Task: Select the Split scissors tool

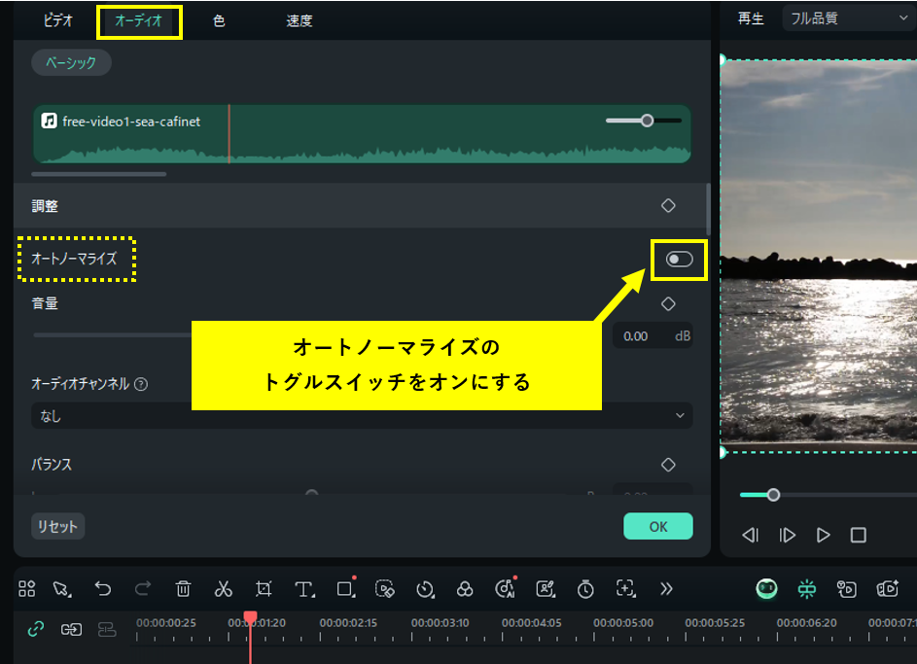Action: coord(224,588)
